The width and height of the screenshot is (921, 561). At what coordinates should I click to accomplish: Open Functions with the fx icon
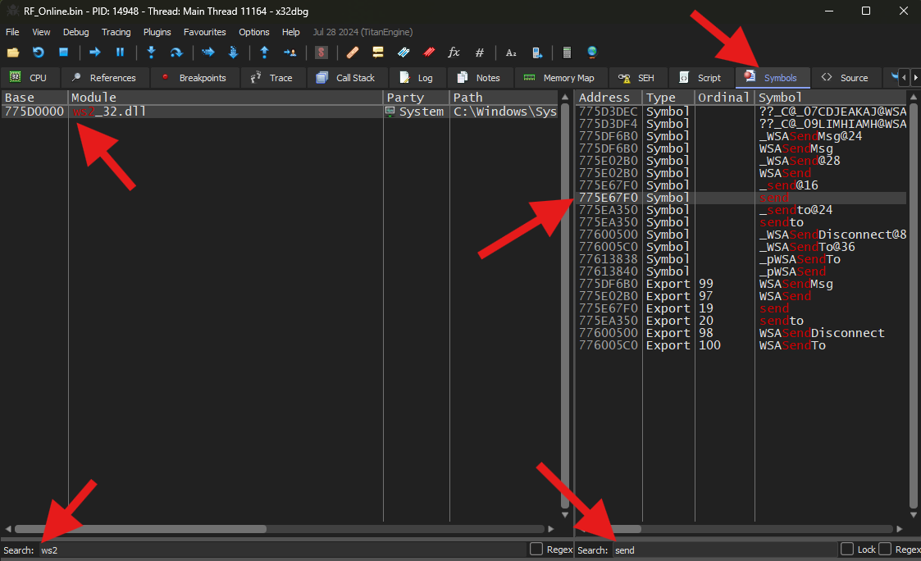454,52
